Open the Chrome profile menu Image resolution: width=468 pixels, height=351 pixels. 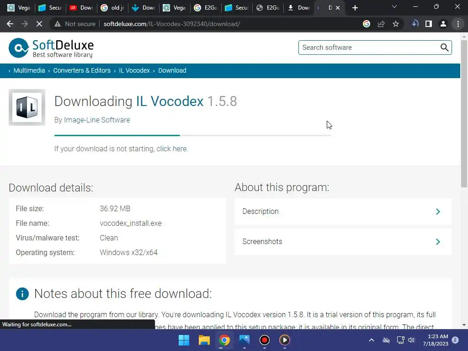coord(443,24)
